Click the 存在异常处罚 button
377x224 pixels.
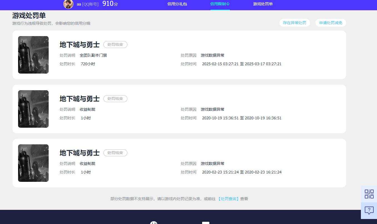294,23
